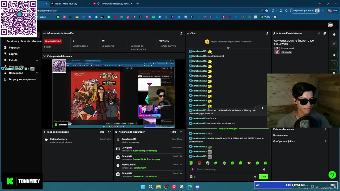Open the Pinterest bookmark in favorites bar
The width and height of the screenshot is (340, 191).
coord(147,17)
